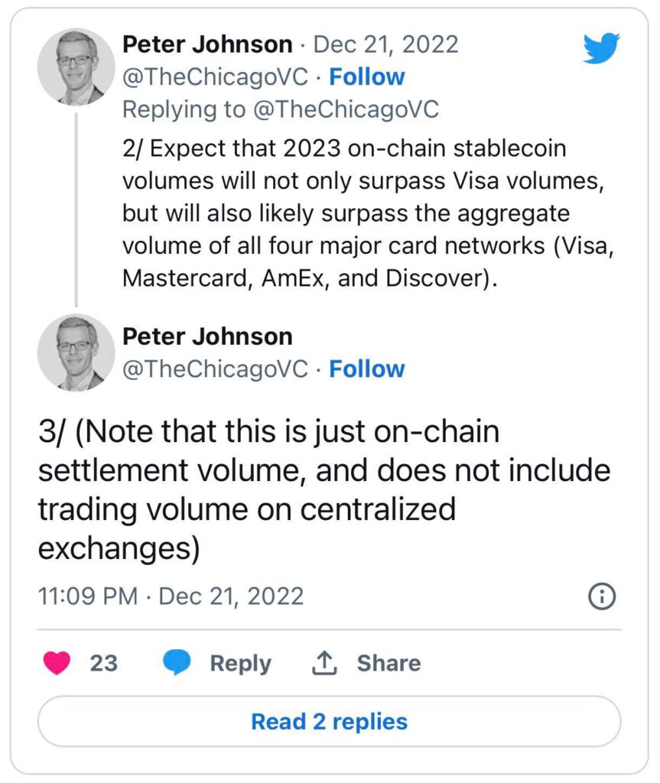Viewport: 660px width, 783px height.
Task: Click the Reply text label
Action: coord(240,663)
